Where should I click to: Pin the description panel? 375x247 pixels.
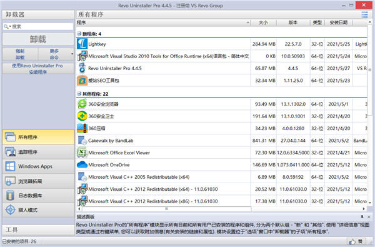coord(362,216)
